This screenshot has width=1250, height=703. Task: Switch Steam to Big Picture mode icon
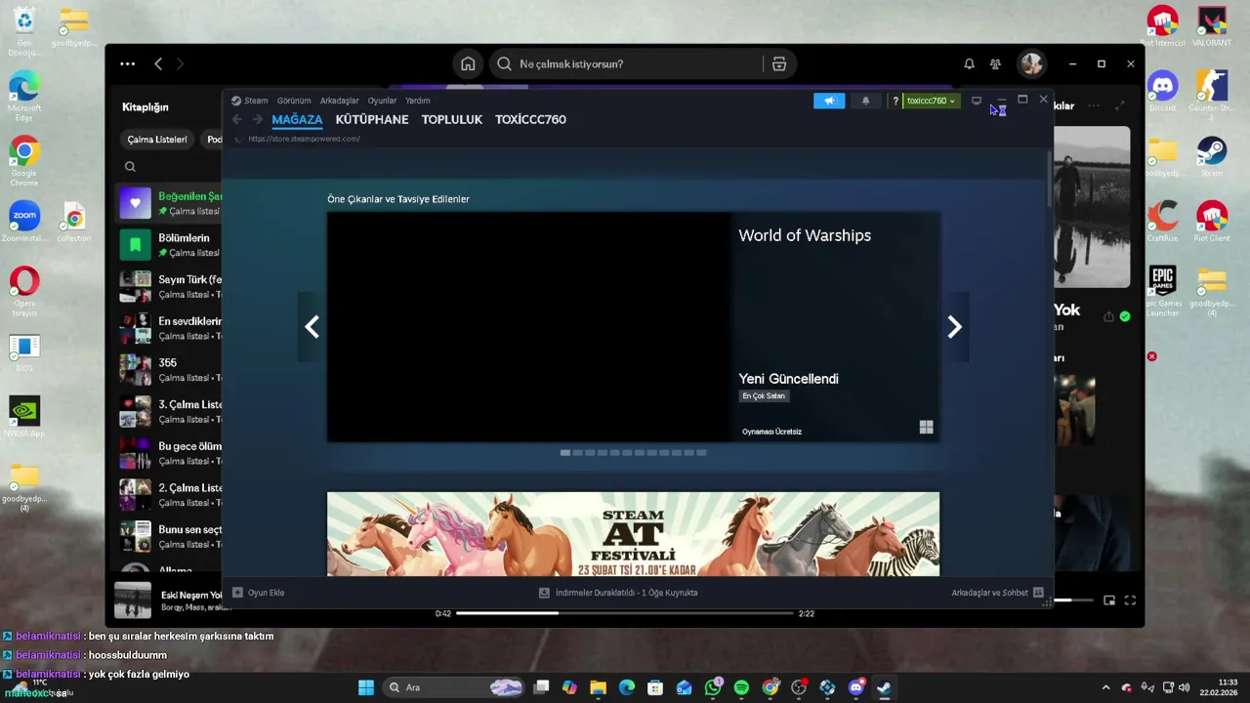point(976,101)
